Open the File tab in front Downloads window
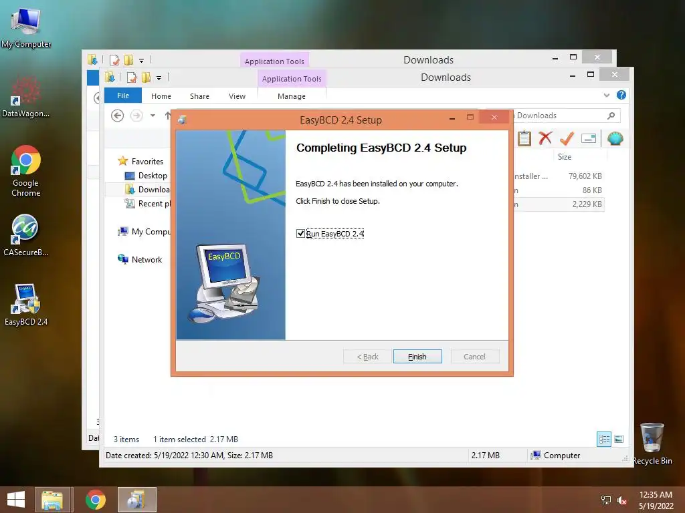 pyautogui.click(x=123, y=96)
